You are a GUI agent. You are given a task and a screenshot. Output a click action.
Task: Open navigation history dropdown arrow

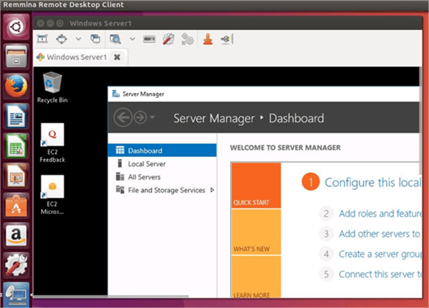click(153, 117)
